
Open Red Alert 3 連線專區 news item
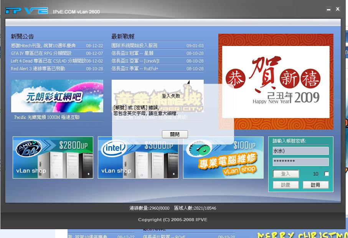[57, 69]
